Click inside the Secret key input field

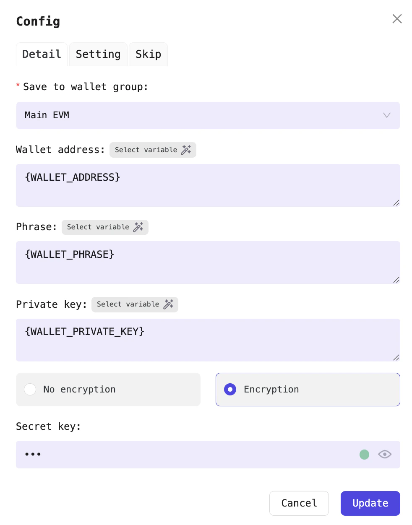(168, 455)
